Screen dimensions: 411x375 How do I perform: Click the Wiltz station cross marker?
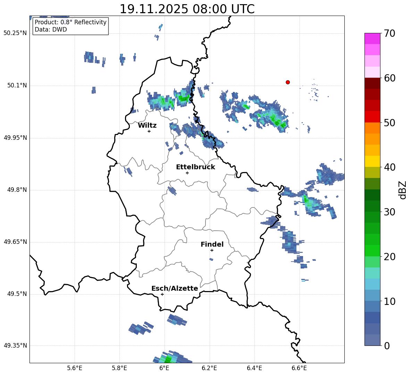coord(149,131)
